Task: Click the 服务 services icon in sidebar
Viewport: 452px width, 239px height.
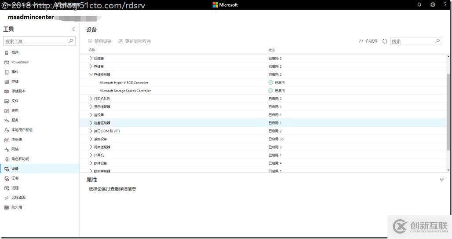Action: [7, 120]
